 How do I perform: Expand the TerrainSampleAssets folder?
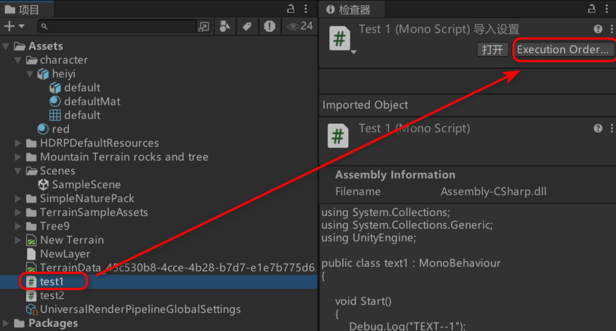pos(18,212)
